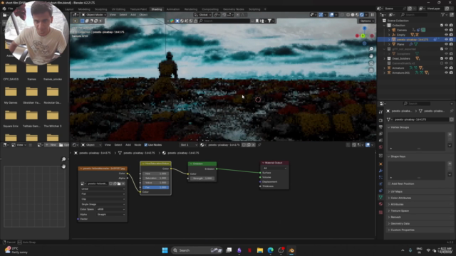Click the first Armature object icon in outliner

pyautogui.click(x=389, y=68)
